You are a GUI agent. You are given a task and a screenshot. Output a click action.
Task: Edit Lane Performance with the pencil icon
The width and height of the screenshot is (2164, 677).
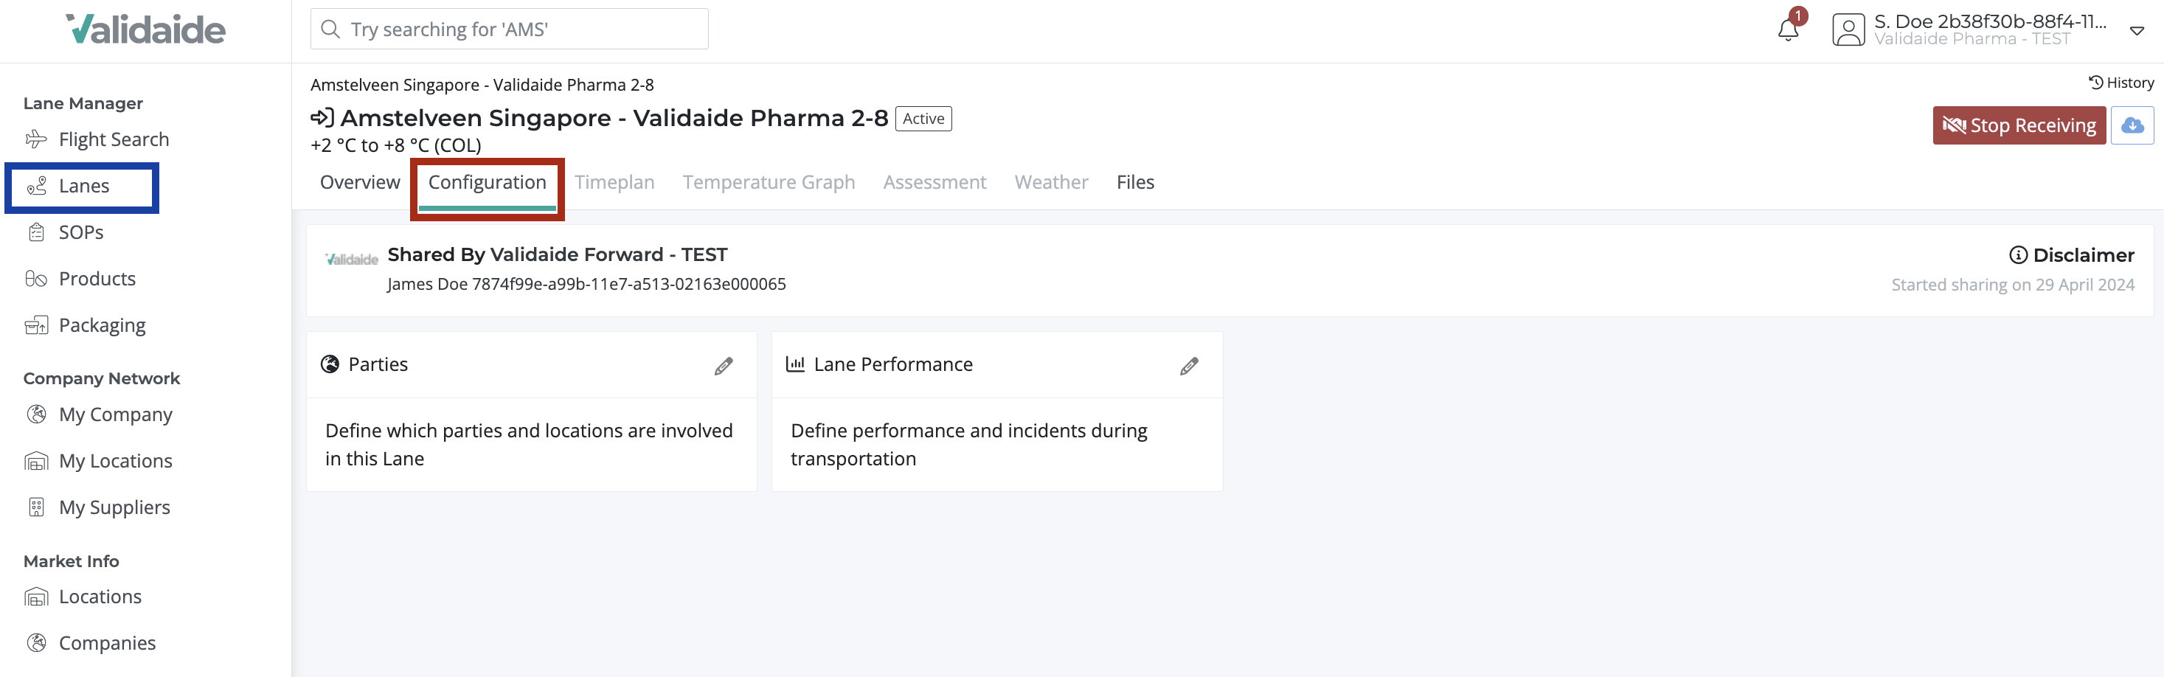pos(1189,365)
